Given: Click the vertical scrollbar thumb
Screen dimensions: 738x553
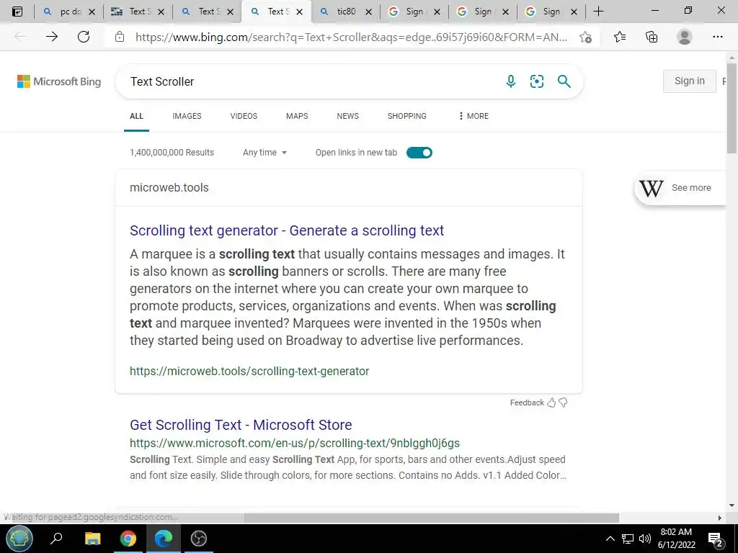Looking at the screenshot, I should pos(732,108).
